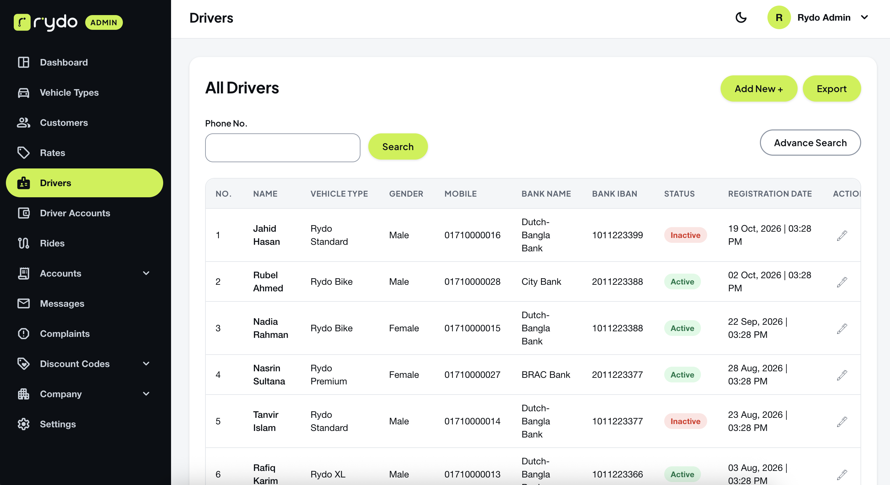Screen dimensions: 890x485
Task: Click the Vehicle Types car icon
Action: point(24,93)
